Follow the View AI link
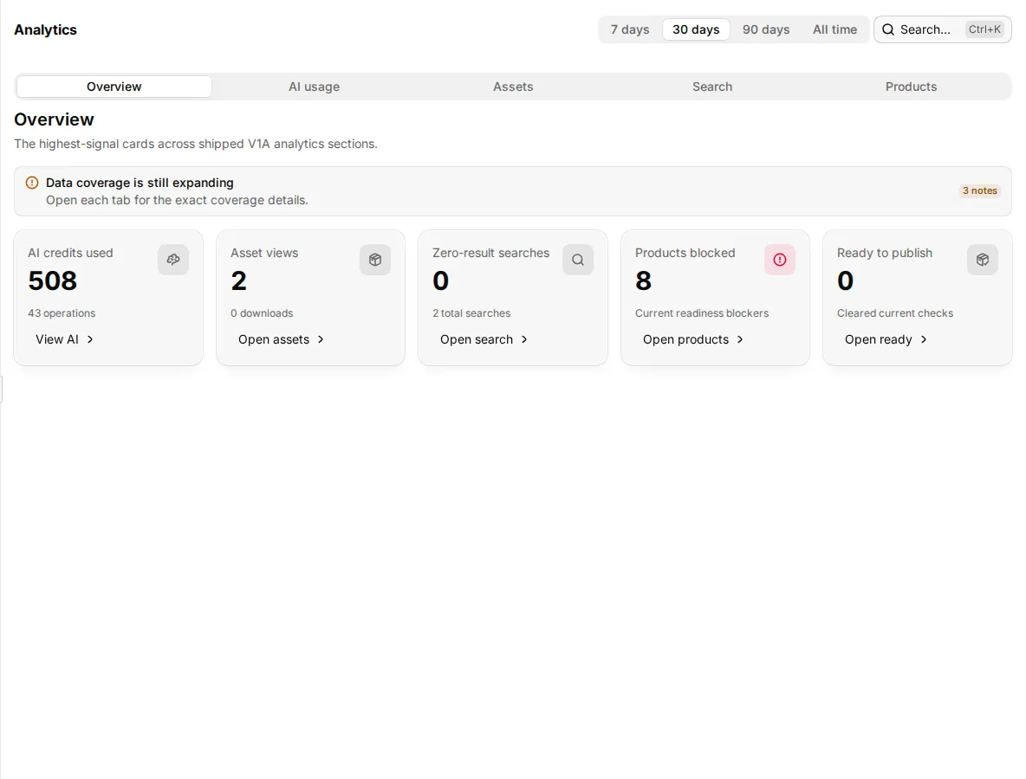Viewport: 1026px width, 779px height. 65,339
